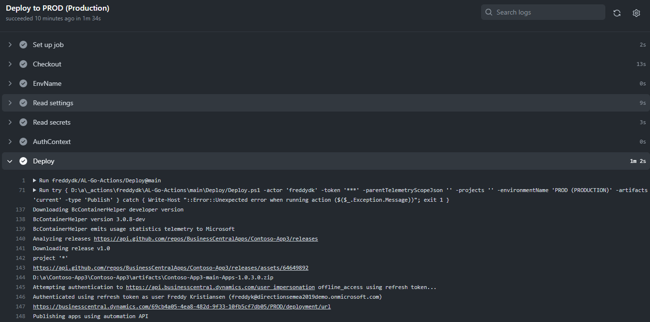Viewport: 650px width, 322px height.
Task: Click the user_impersonation authentication link
Action: click(219, 287)
